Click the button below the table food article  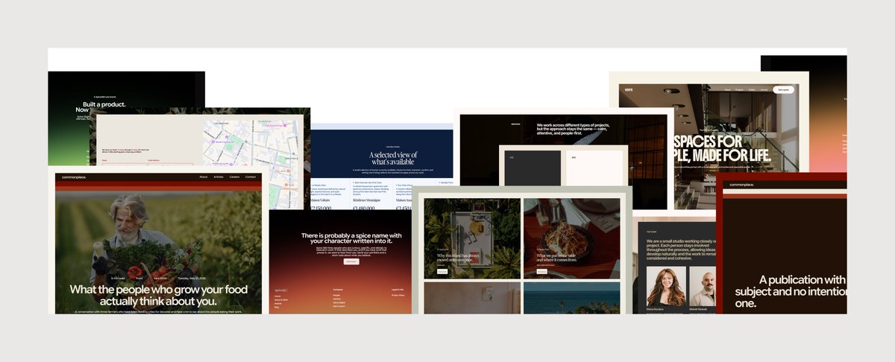coord(541,271)
